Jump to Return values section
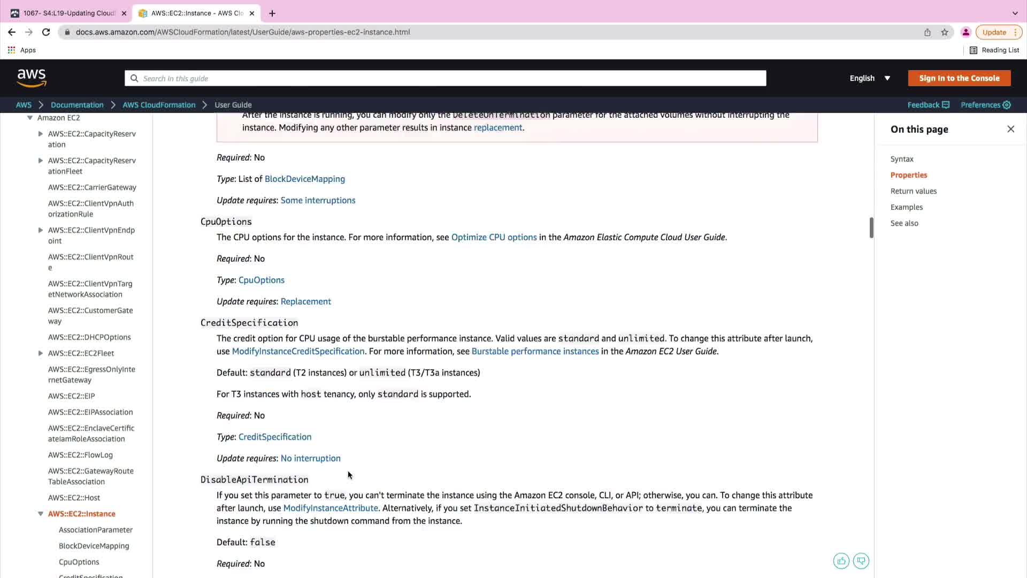The width and height of the screenshot is (1027, 578). coord(913,191)
